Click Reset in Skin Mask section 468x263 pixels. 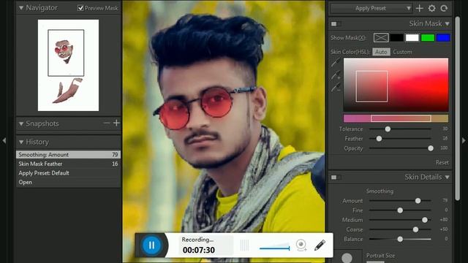pos(442,162)
